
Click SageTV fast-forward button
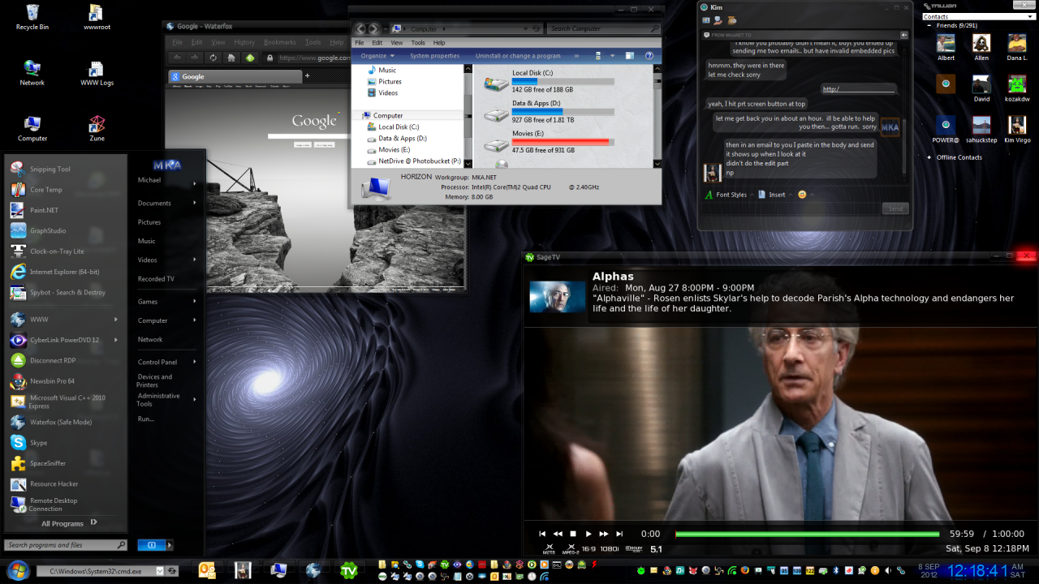pos(604,534)
